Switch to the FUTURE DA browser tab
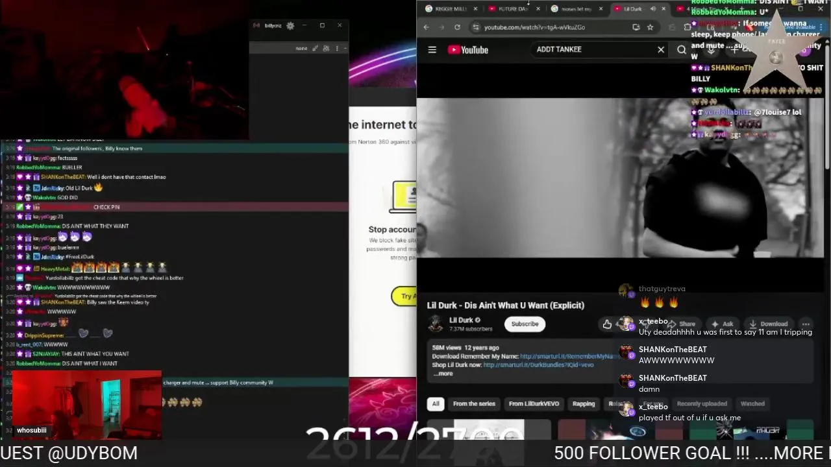 (513, 9)
